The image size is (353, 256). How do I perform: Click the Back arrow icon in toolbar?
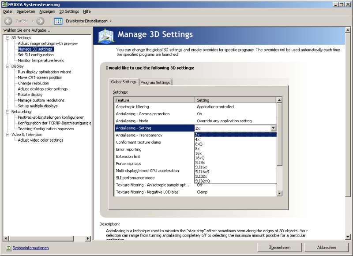[8, 21]
